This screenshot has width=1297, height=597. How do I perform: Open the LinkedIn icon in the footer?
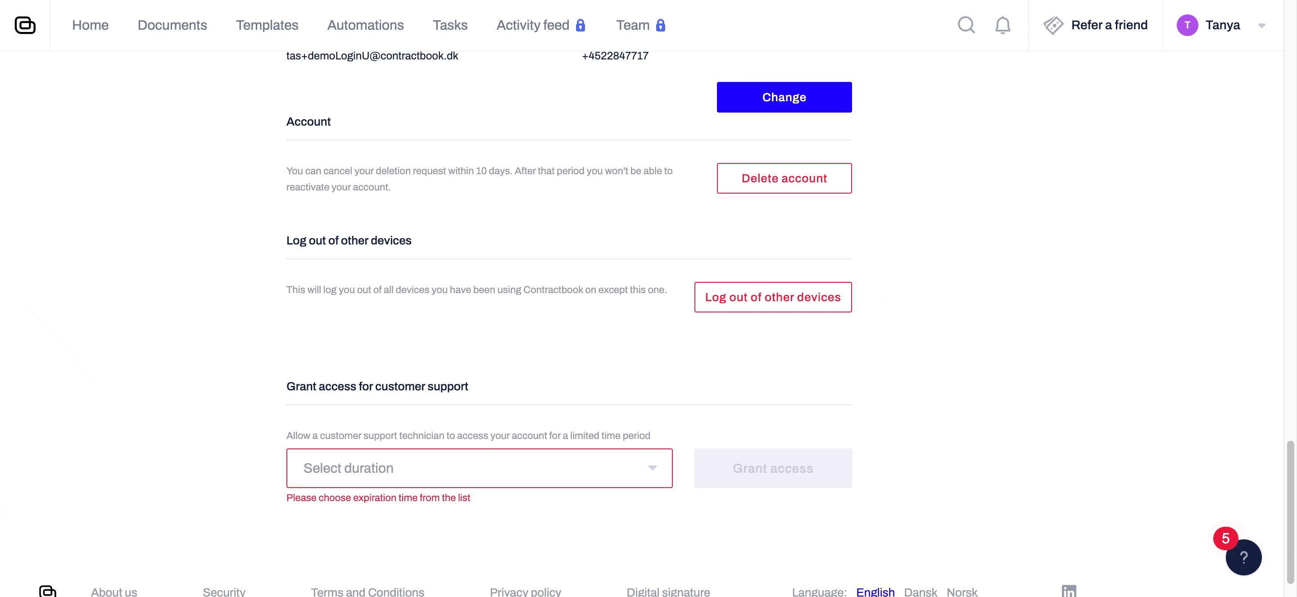coord(1068,591)
